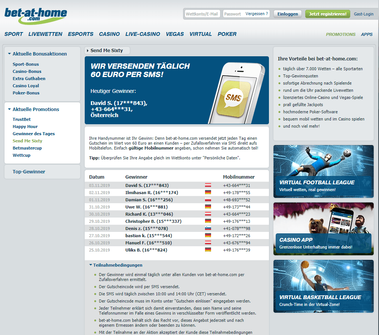379x335 pixels.
Task: Click the German flag beside Ilmihasan R.
Action: coord(208,192)
